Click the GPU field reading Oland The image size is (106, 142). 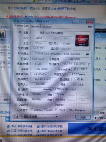(39, 38)
